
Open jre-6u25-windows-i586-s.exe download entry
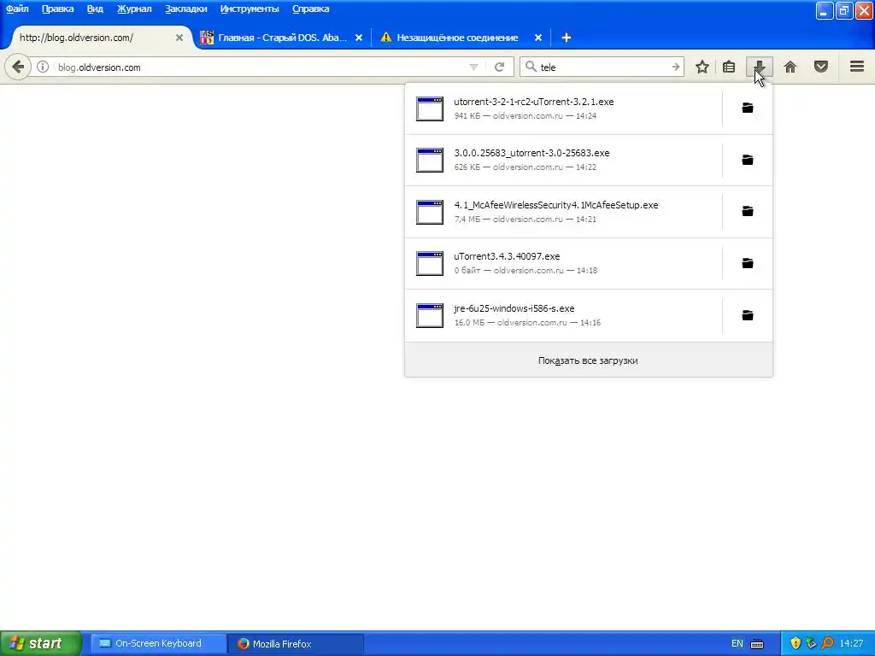(564, 315)
